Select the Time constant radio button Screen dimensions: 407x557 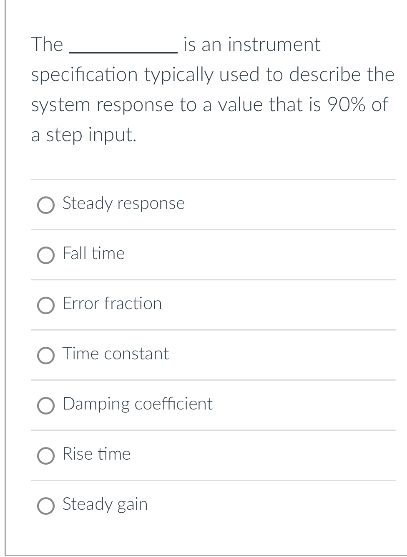point(46,356)
